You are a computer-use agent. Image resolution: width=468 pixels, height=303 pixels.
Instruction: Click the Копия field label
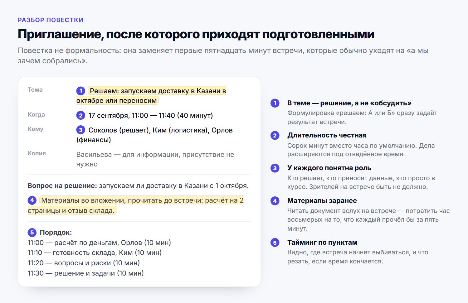tap(37, 153)
